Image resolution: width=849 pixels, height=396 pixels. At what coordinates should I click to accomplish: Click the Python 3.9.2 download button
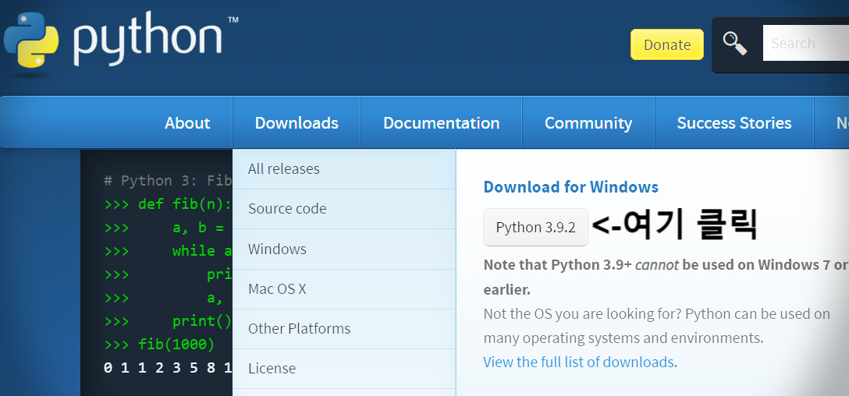535,227
